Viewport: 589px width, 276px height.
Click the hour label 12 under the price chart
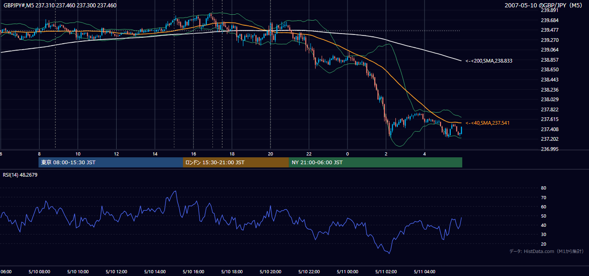(x=117, y=154)
